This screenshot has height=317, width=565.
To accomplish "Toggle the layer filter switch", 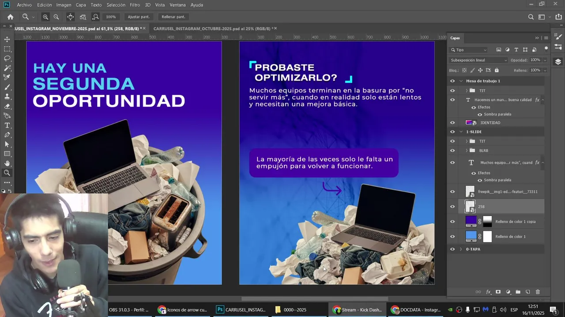I will [x=546, y=49].
